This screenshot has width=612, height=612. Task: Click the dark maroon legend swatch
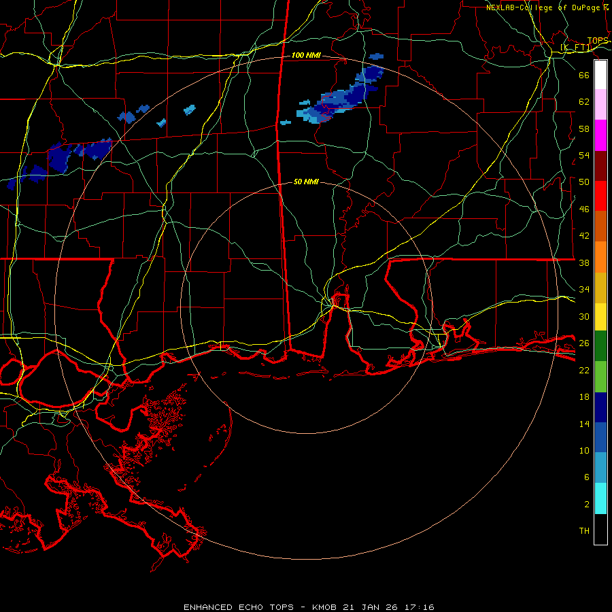click(600, 166)
